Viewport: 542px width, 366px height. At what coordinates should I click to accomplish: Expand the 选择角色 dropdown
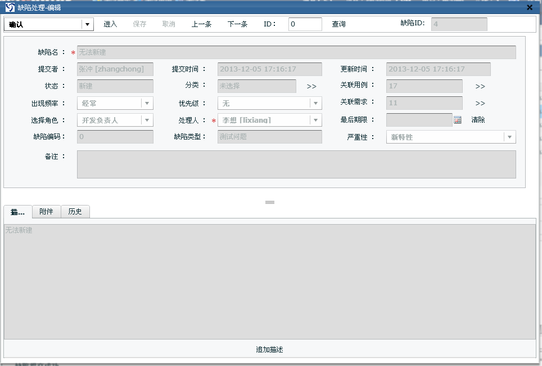tap(147, 120)
